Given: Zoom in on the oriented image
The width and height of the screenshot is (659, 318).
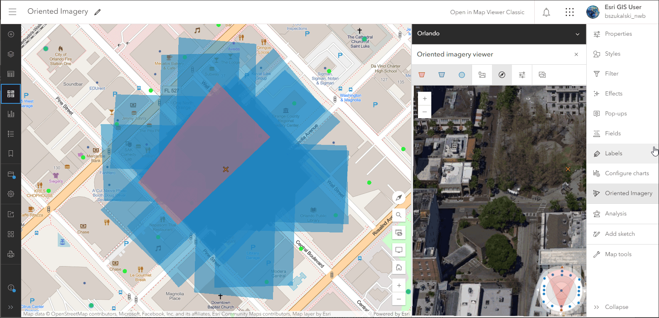Looking at the screenshot, I should click(425, 99).
